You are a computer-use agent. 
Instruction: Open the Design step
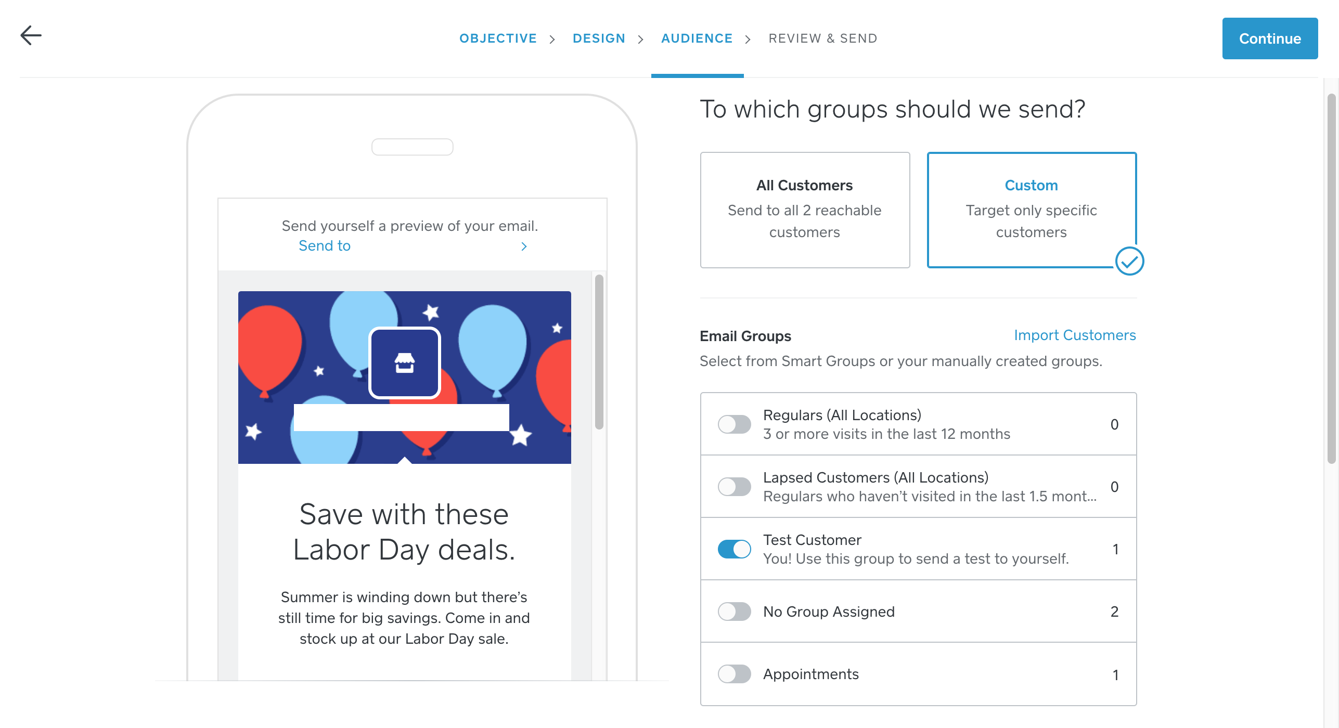pos(599,38)
